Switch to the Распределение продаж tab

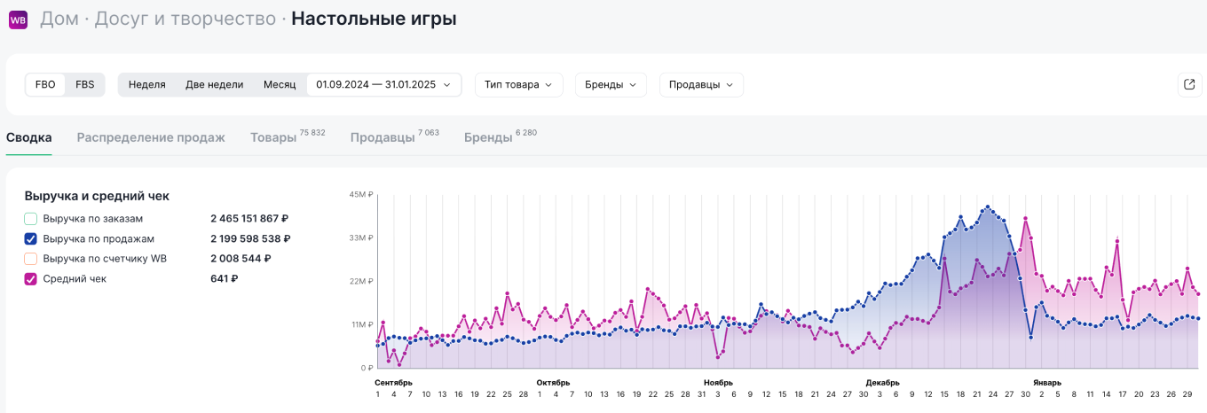(x=151, y=138)
